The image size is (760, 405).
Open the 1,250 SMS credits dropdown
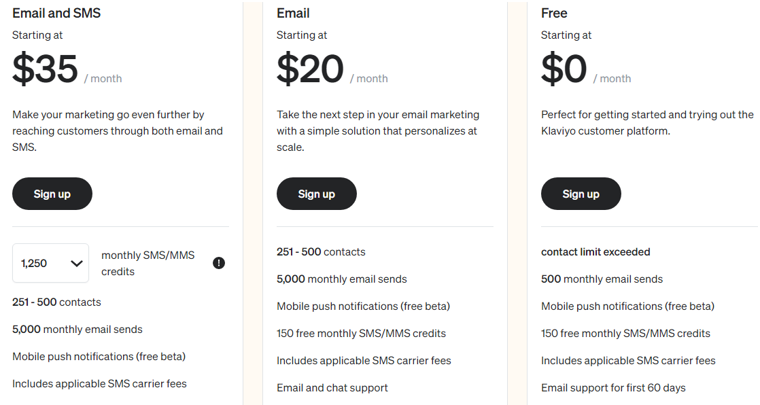click(50, 263)
